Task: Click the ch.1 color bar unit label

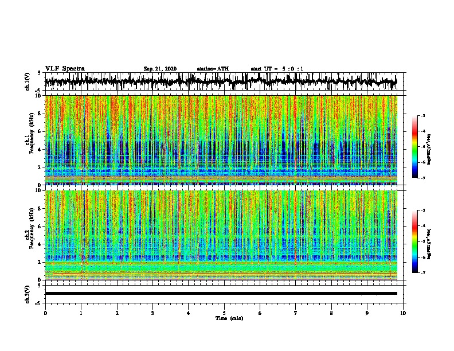Action: tap(429, 149)
